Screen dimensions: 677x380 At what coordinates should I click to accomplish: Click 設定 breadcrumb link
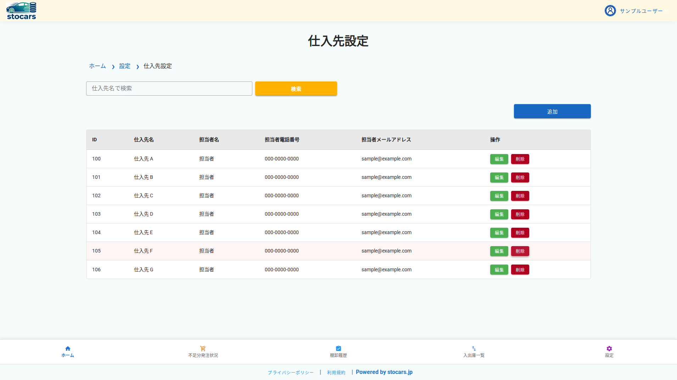(125, 66)
